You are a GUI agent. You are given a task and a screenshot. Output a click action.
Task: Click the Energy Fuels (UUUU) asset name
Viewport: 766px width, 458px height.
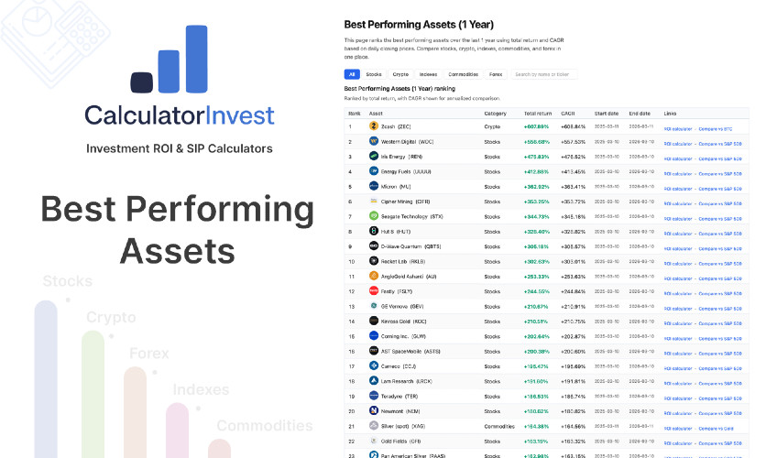[406, 171]
